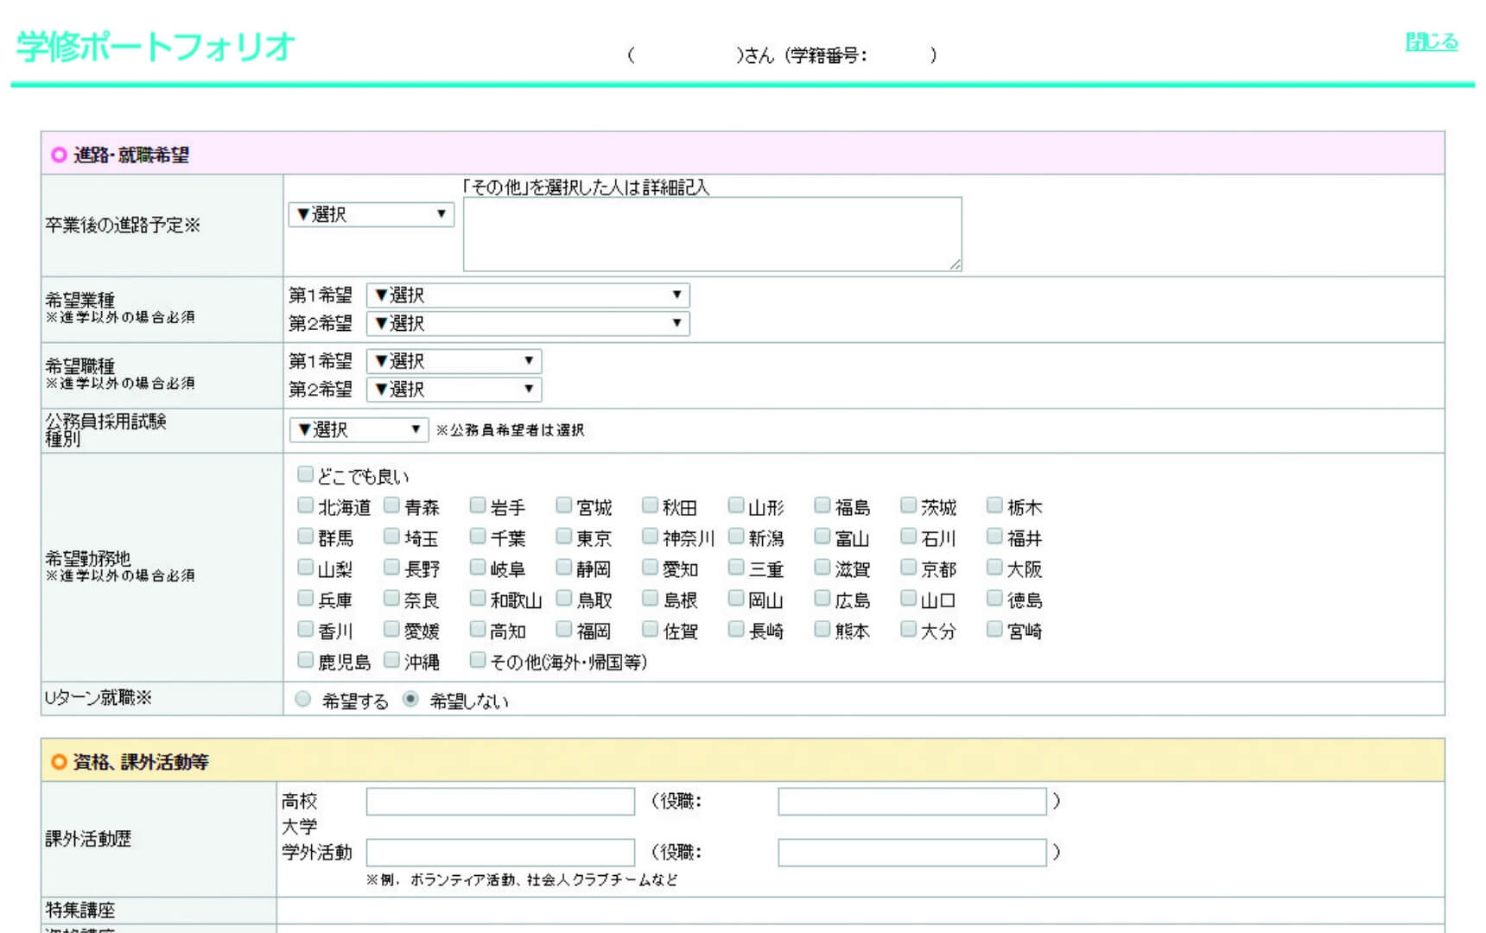Check the 静岡 checkbox
This screenshot has height=933, width=1486.
pos(564,568)
